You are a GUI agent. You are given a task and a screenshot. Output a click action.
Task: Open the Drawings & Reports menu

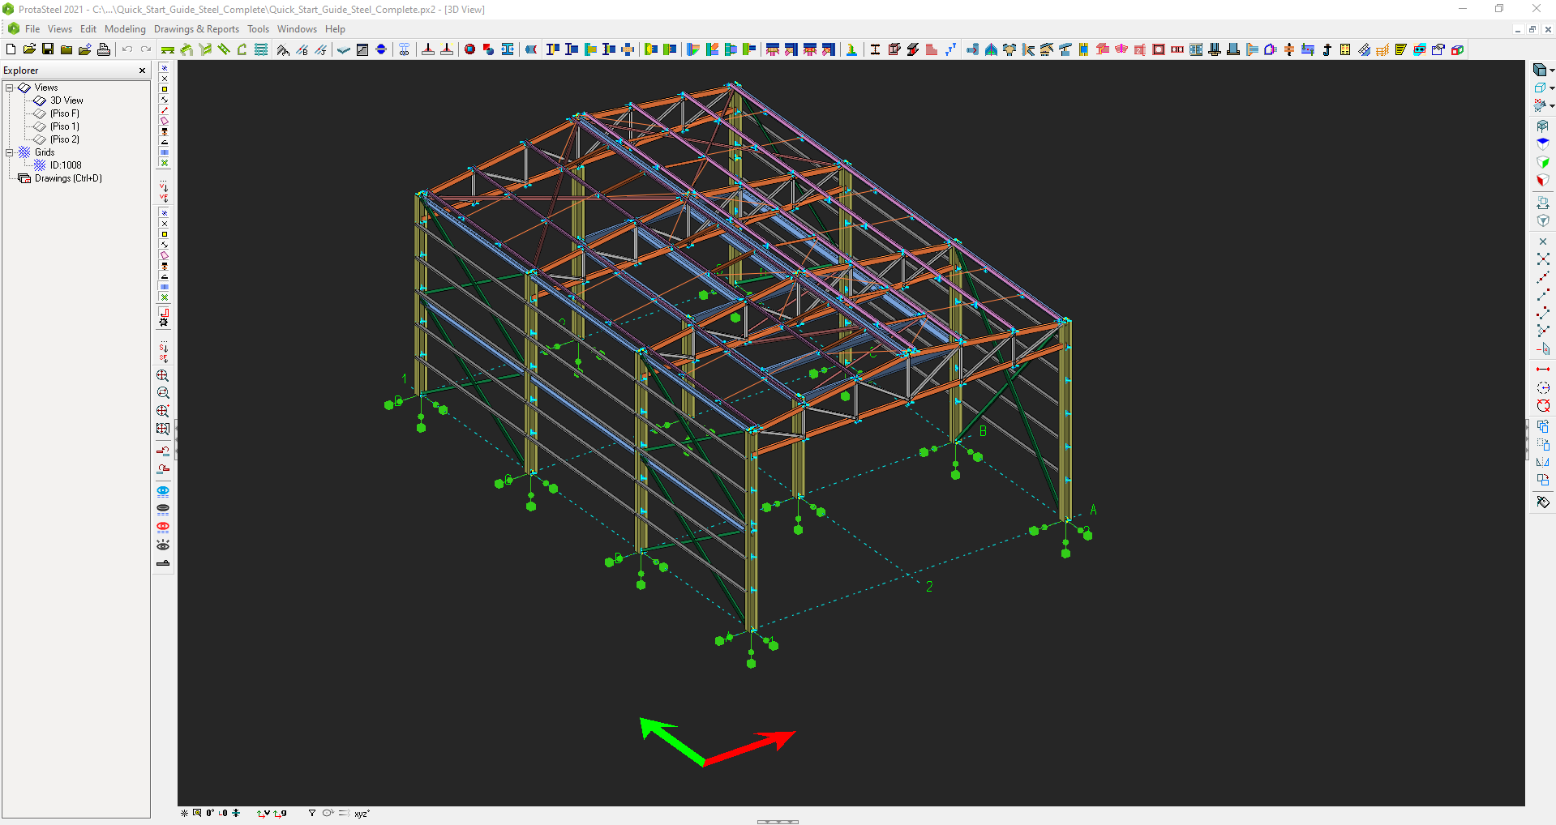point(195,28)
